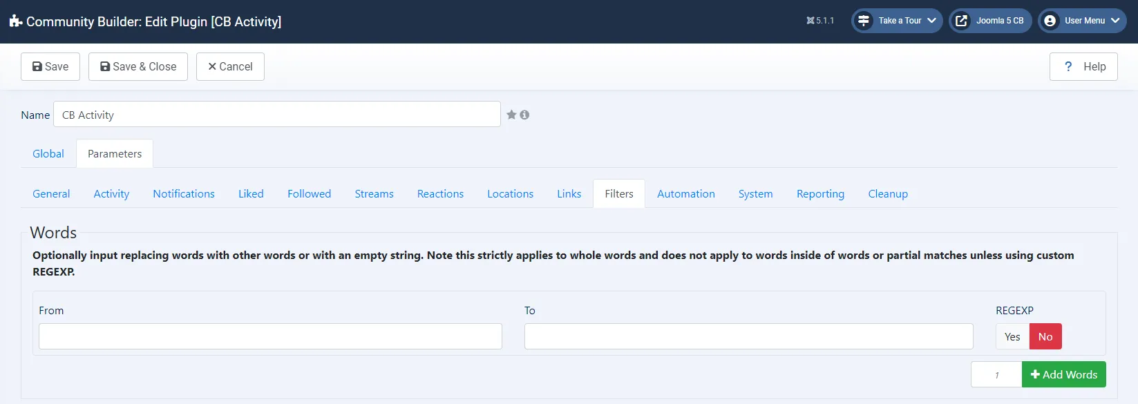This screenshot has height=404, width=1138.
Task: Click the Save & Close button
Action: (x=138, y=66)
